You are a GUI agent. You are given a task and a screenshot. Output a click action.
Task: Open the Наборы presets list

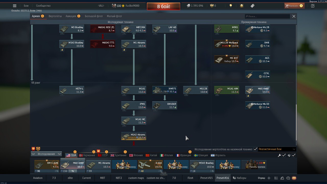tap(239, 178)
